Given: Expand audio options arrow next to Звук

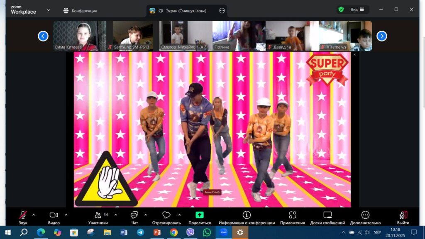Looking at the screenshot, I should pos(34,215).
